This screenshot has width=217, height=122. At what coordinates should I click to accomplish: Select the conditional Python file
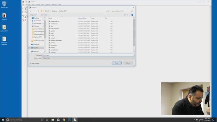point(54,24)
